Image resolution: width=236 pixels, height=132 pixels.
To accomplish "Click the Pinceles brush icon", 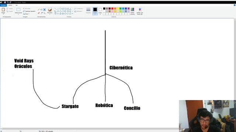I will (x=50, y=10).
